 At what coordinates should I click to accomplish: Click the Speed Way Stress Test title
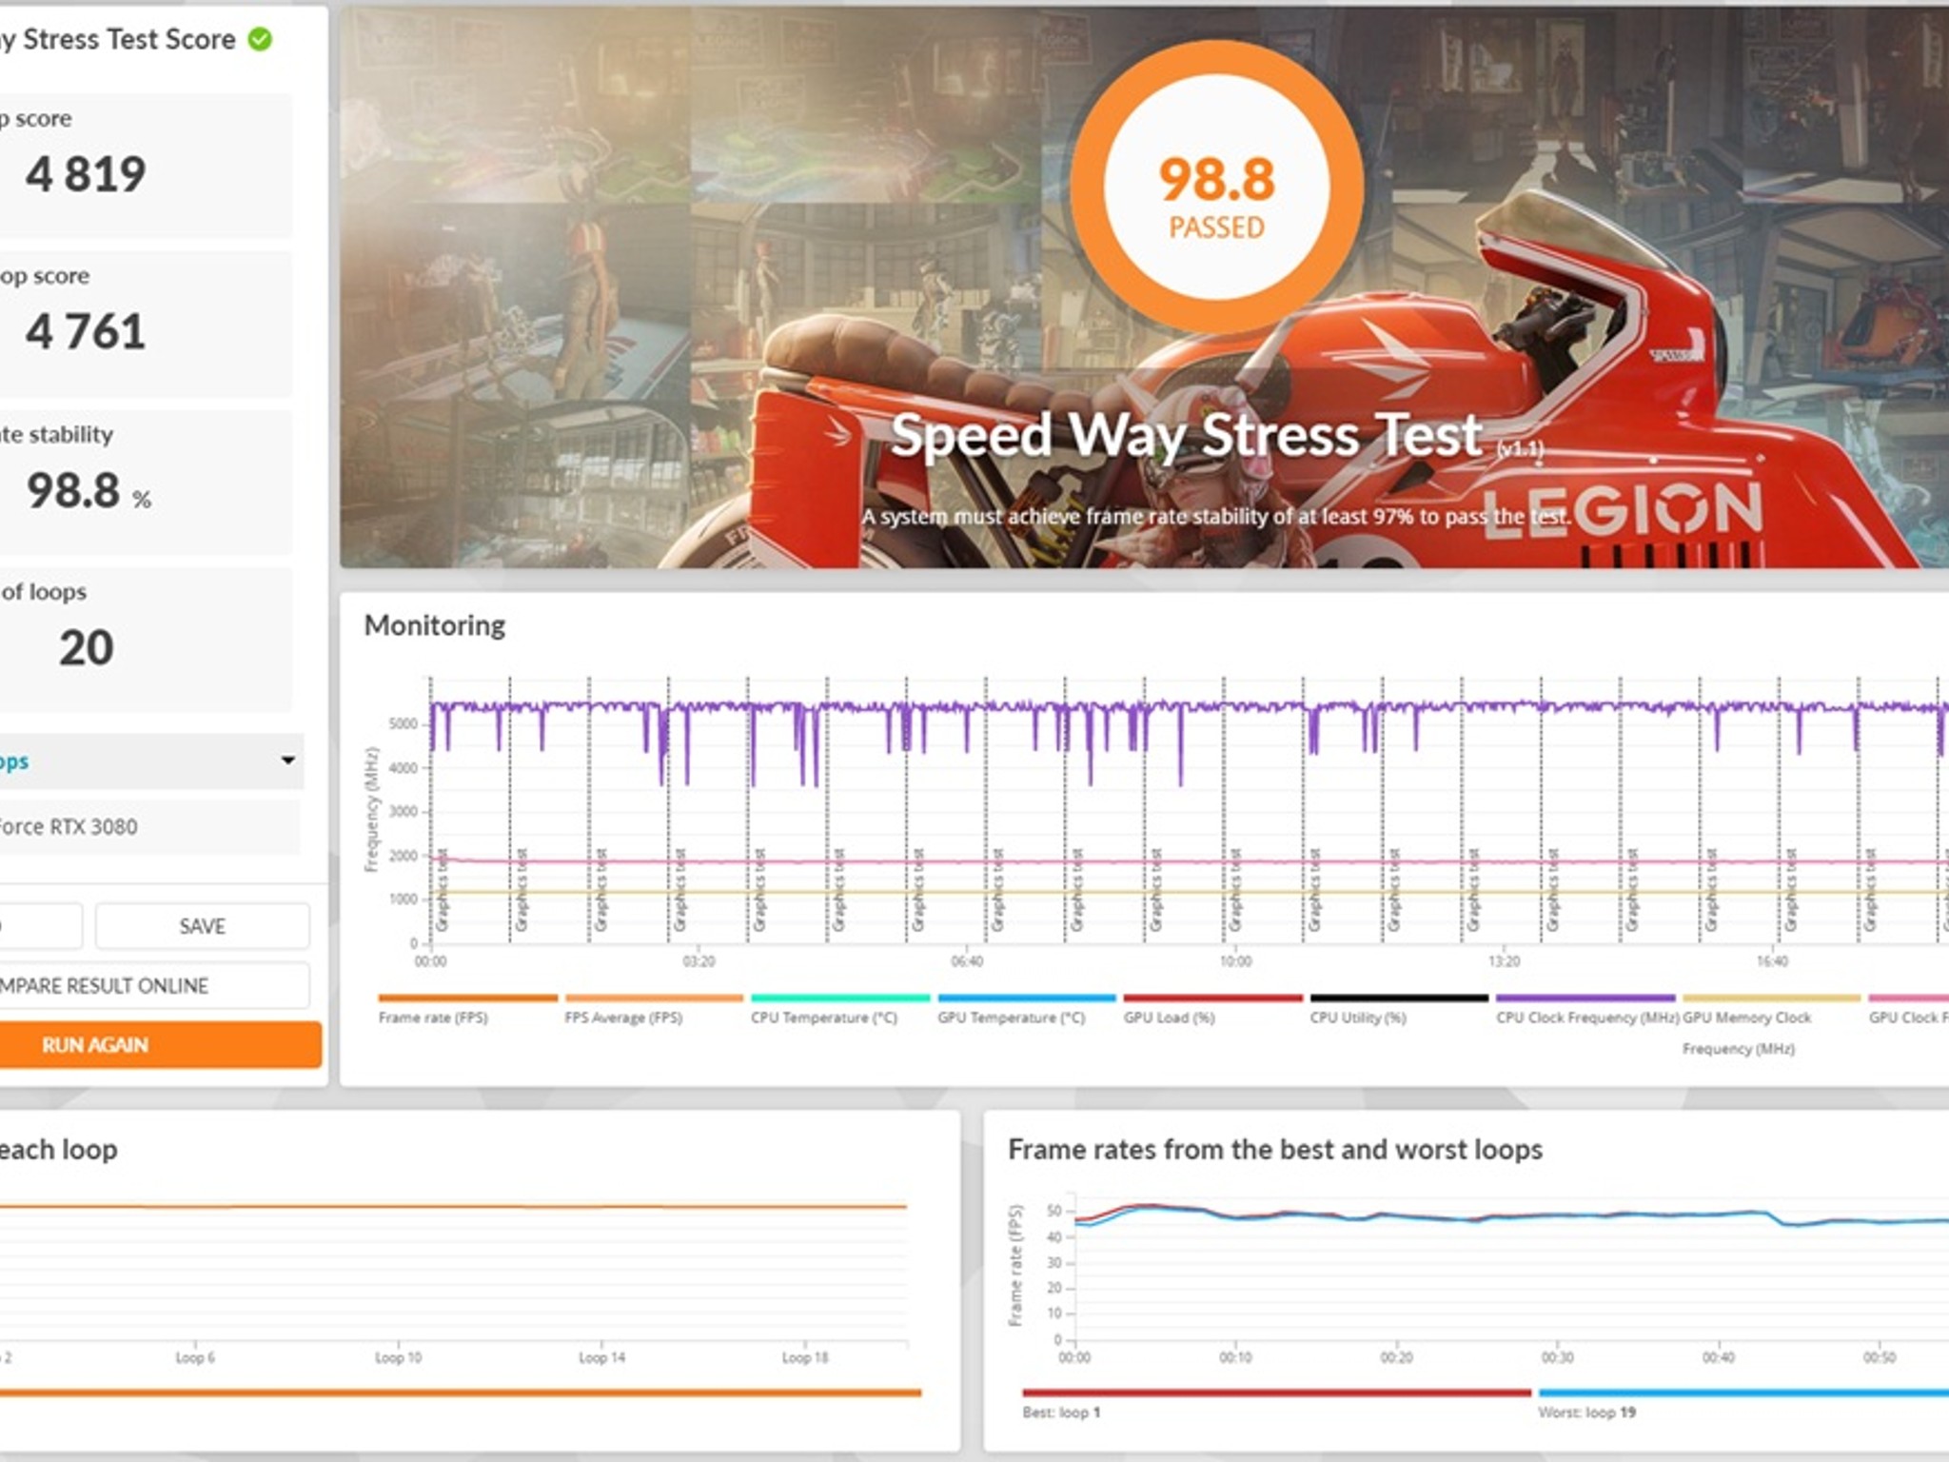[x=1187, y=435]
